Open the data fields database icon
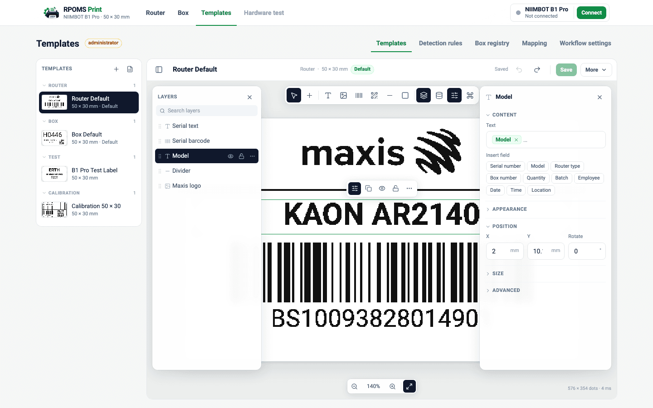Viewport: 653px width, 408px height. coord(439,95)
